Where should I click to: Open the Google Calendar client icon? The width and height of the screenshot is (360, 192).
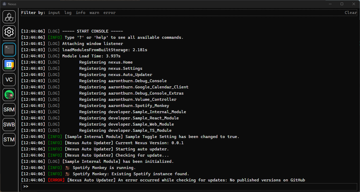click(9, 65)
